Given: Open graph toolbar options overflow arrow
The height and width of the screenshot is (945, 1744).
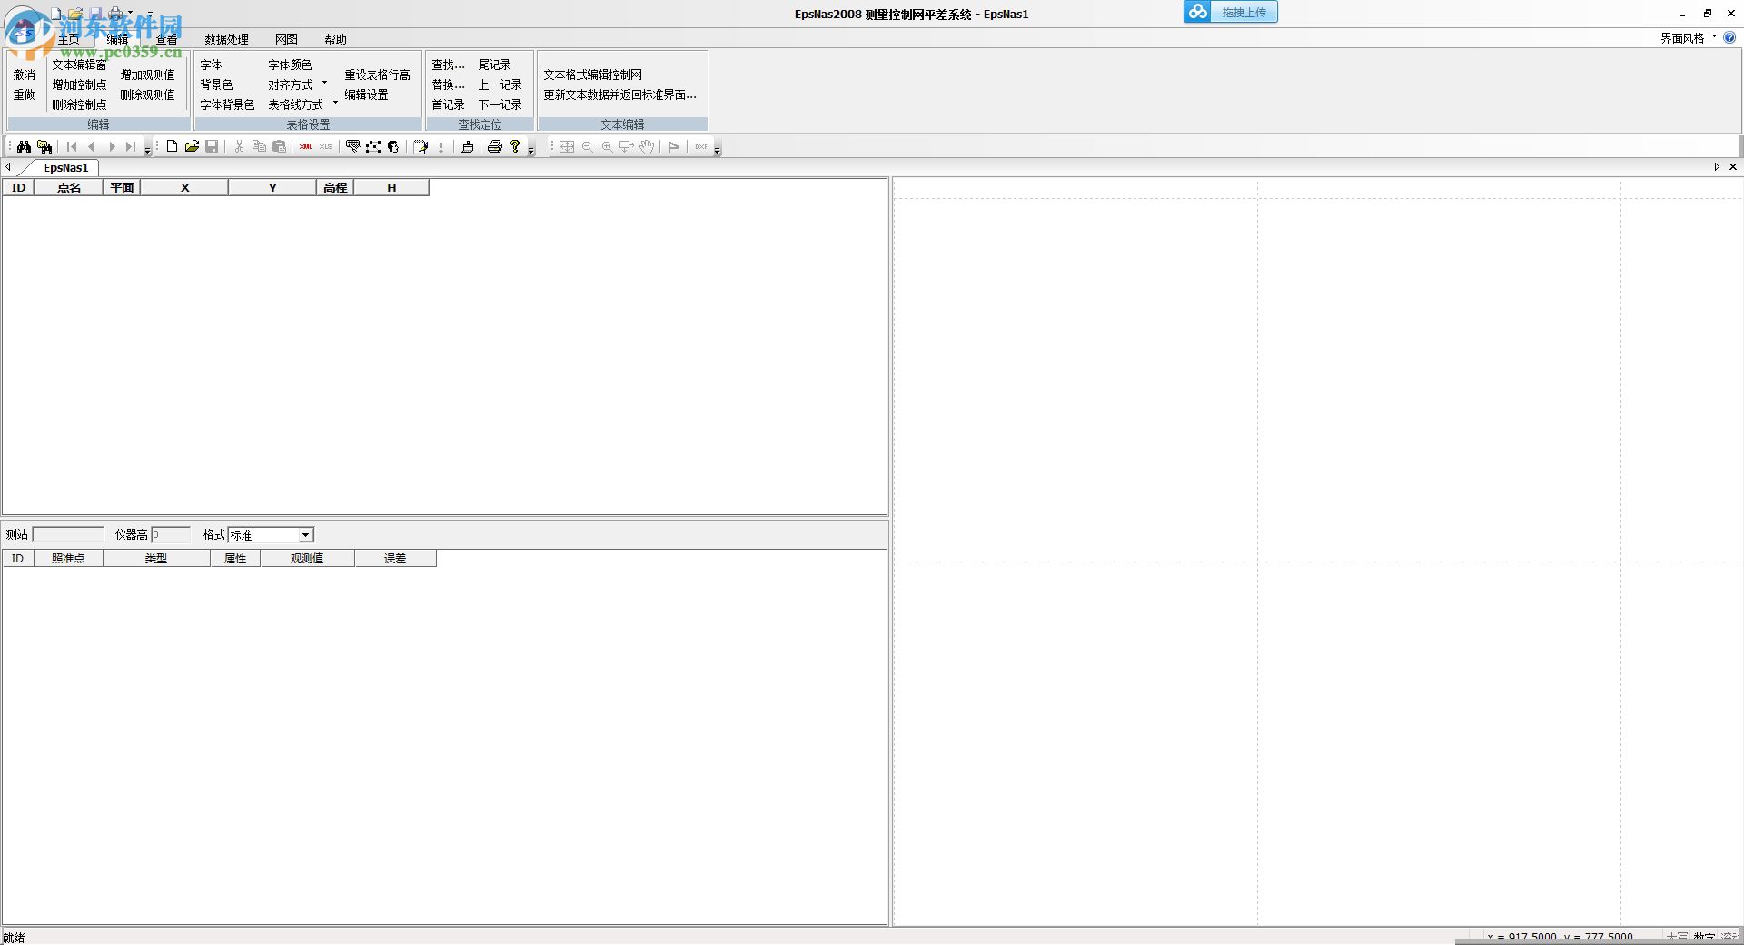Looking at the screenshot, I should tap(718, 148).
